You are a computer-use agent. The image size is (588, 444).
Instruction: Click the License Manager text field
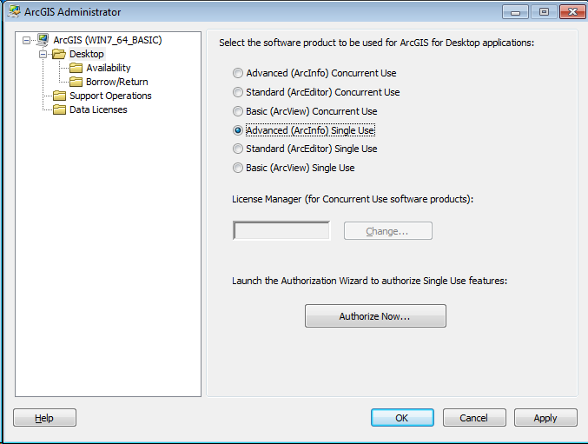281,230
